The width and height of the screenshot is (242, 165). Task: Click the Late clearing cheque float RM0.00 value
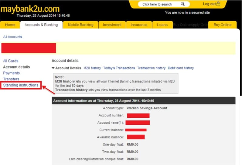pyautogui.click(x=132, y=159)
